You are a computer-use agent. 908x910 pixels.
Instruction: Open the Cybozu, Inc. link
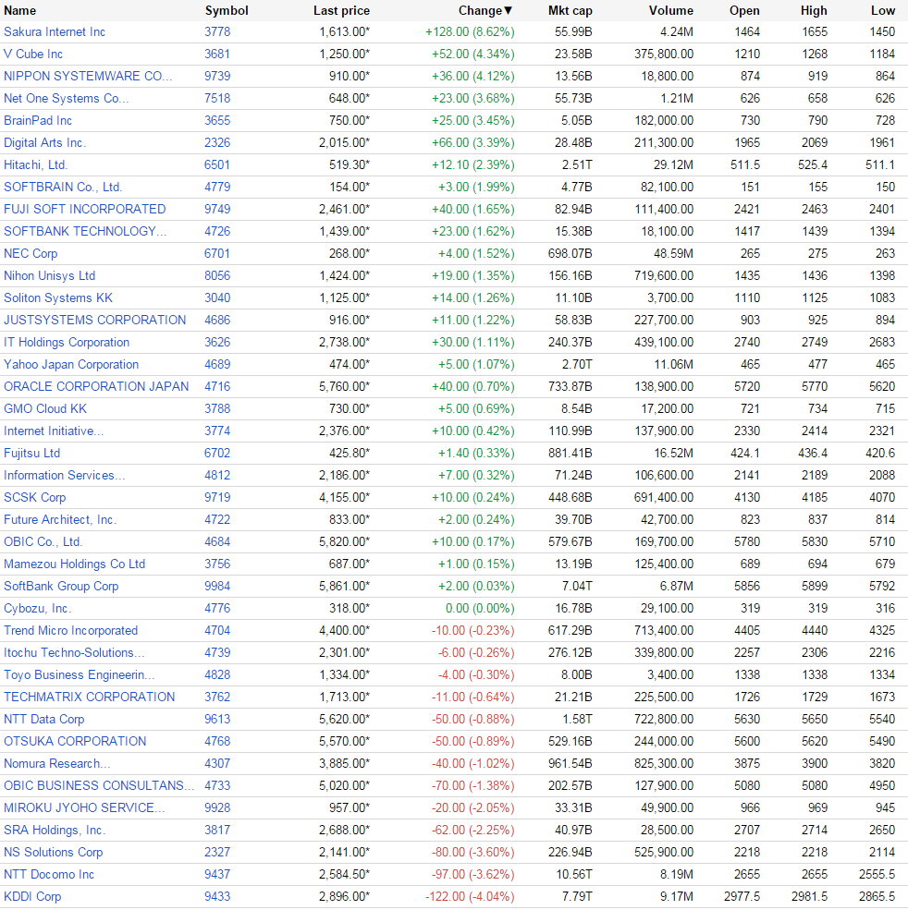point(37,609)
